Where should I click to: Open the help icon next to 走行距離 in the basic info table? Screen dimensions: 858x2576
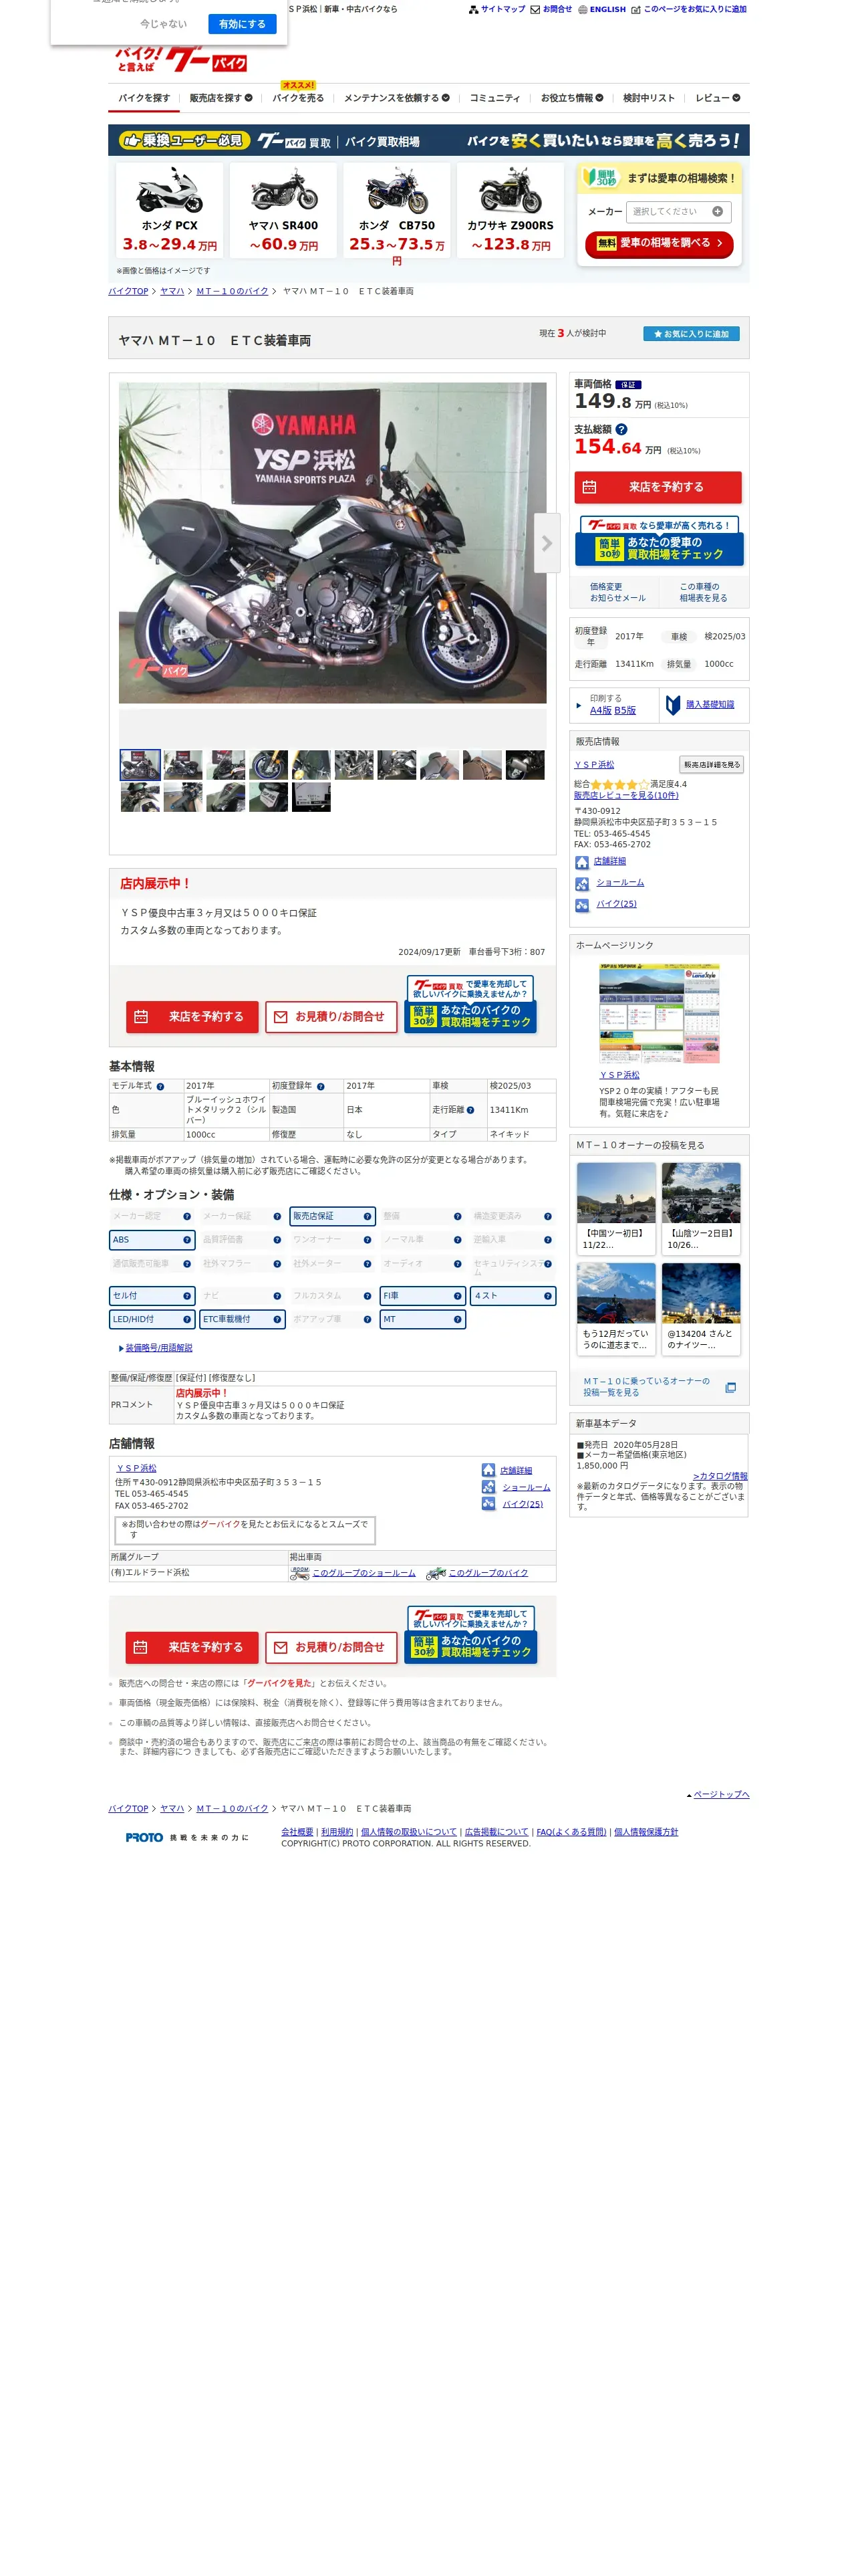[470, 1110]
